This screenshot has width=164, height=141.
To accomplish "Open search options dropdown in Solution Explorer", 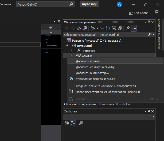I will (x=154, y=34).
